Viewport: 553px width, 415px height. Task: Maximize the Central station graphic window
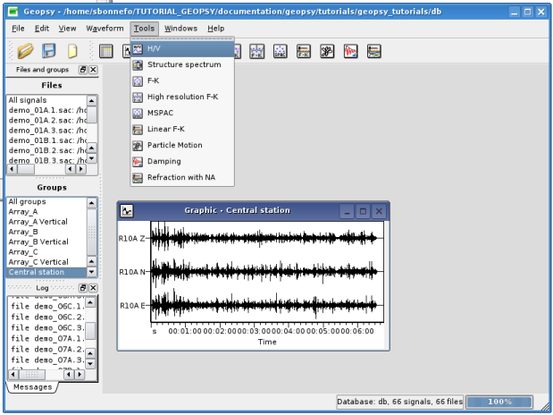point(363,211)
